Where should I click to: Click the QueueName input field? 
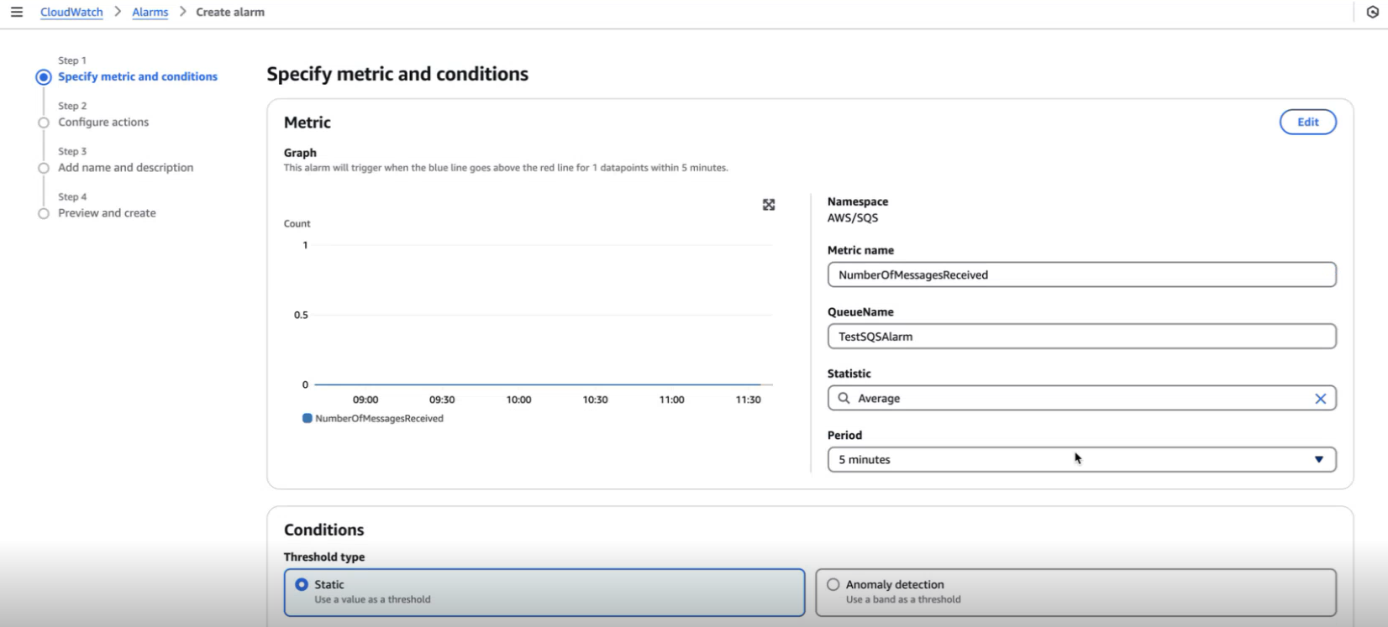1081,337
